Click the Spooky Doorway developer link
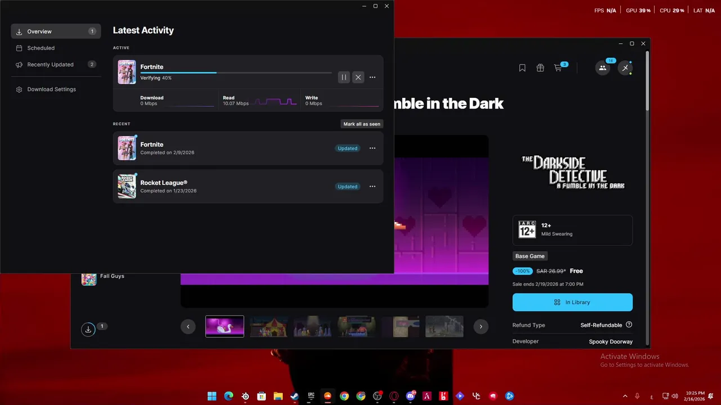The width and height of the screenshot is (721, 405). 611,341
